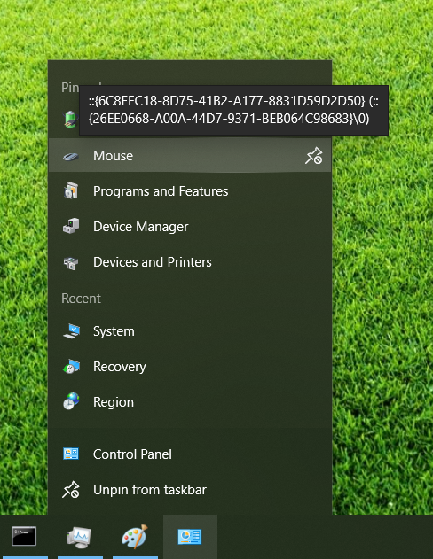Open Recovery from Recent list
This screenshot has height=559, width=433.
(x=190, y=367)
